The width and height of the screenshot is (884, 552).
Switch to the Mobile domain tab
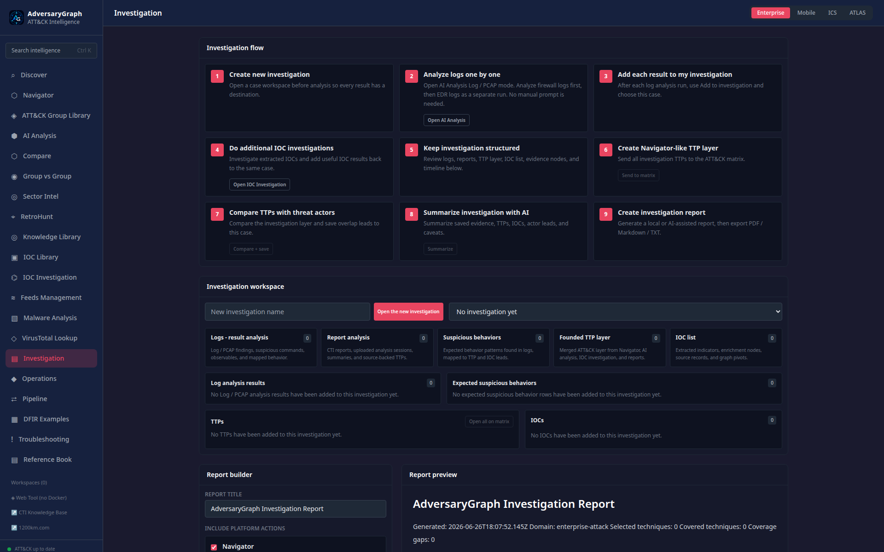tap(806, 13)
